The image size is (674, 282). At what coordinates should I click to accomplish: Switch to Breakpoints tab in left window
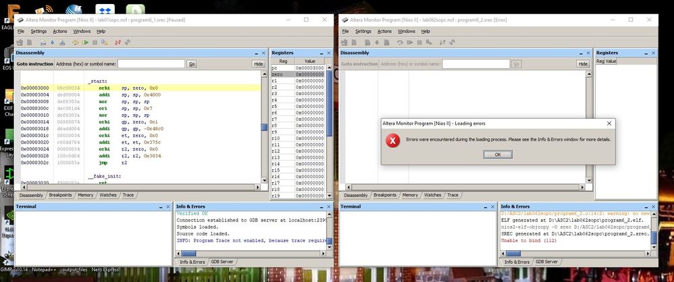pyautogui.click(x=60, y=195)
